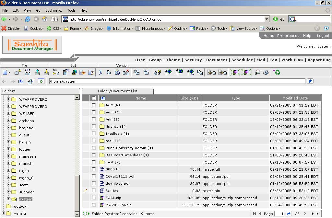Jump to last page arrow in pager
This screenshot has height=218, width=332.
tap(318, 213)
